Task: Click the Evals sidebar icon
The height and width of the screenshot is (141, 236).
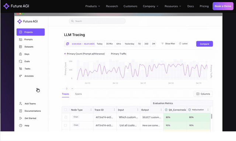Action: point(21,61)
